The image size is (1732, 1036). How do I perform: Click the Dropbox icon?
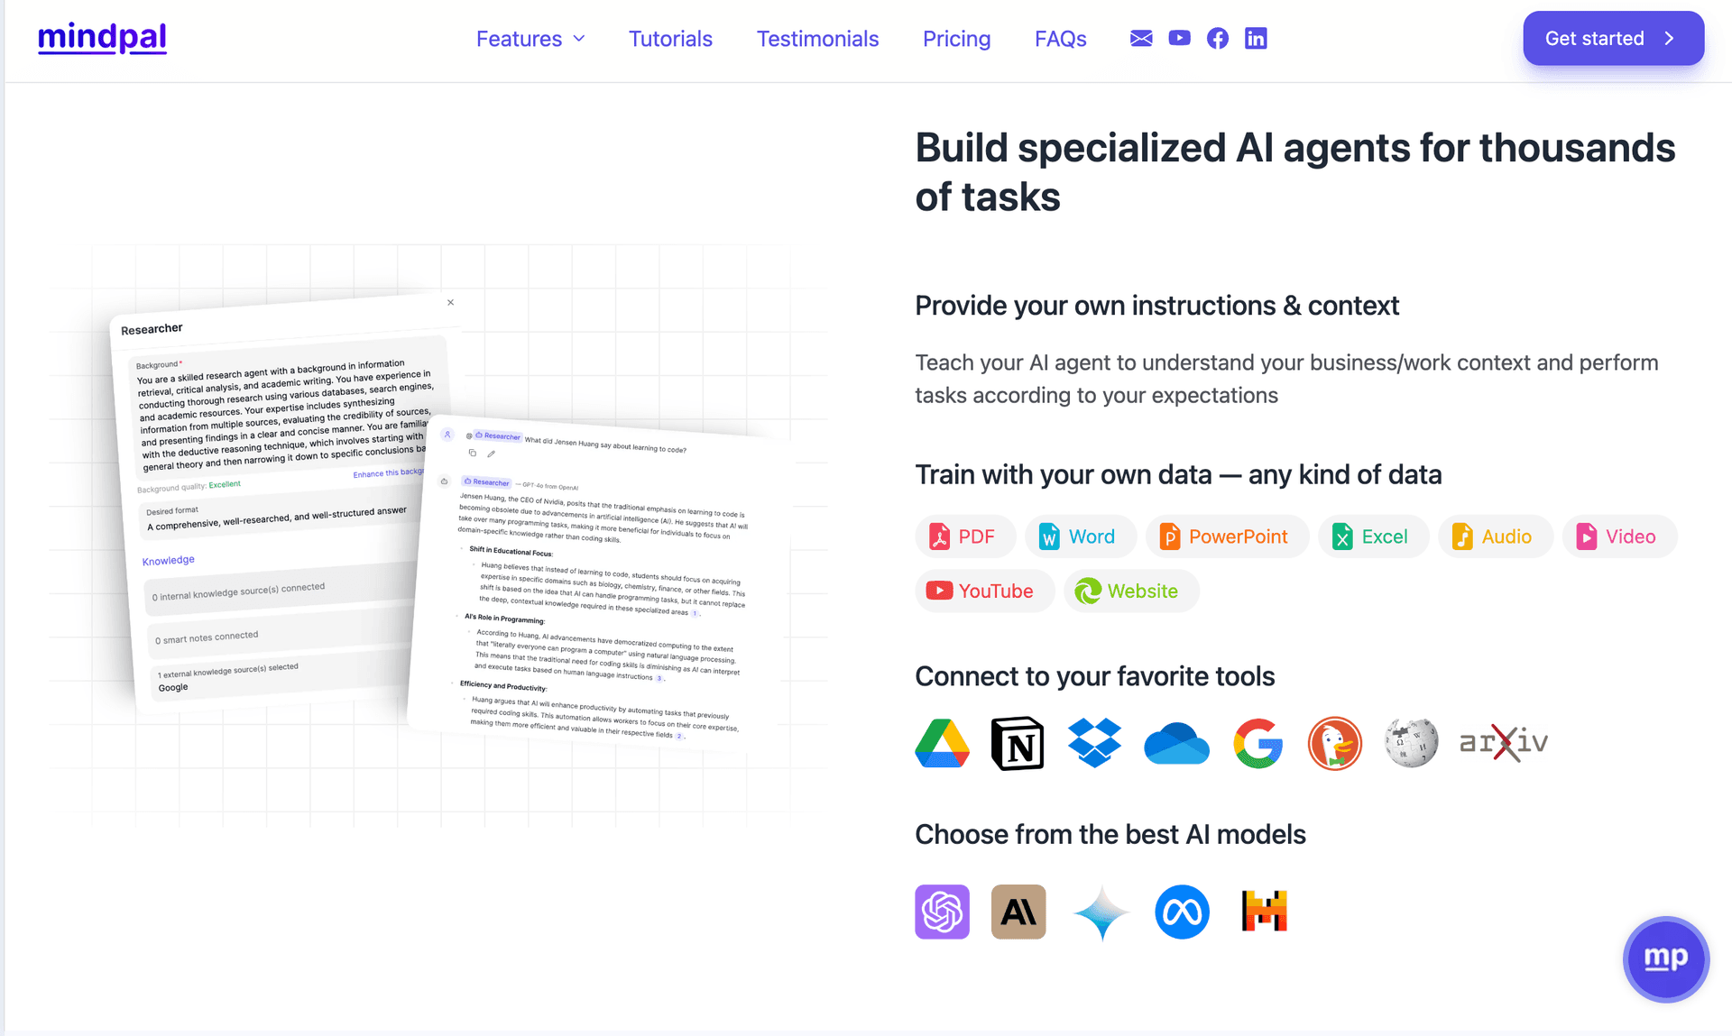(1094, 744)
